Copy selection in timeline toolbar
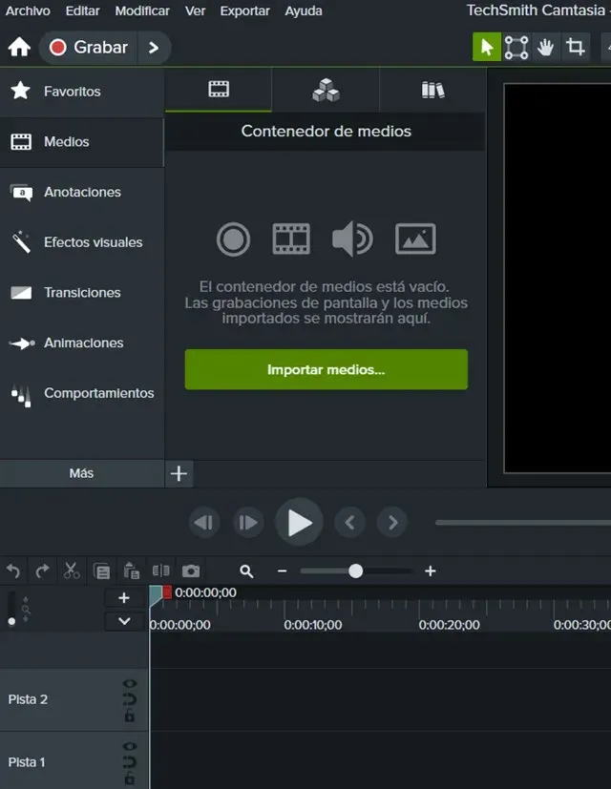The width and height of the screenshot is (611, 789). pyautogui.click(x=102, y=571)
